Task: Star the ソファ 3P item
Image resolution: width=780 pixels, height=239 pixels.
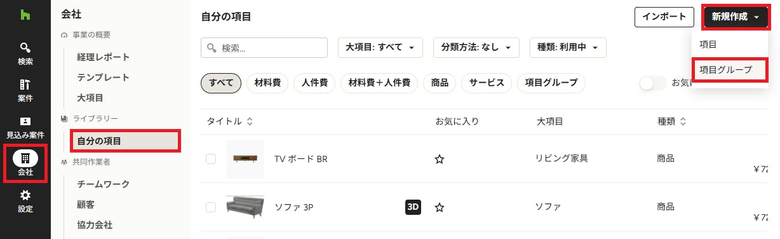Action: click(439, 207)
